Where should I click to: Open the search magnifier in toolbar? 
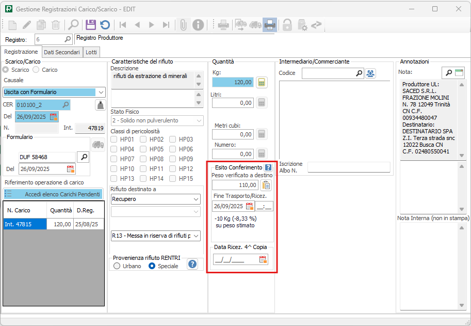click(x=73, y=24)
